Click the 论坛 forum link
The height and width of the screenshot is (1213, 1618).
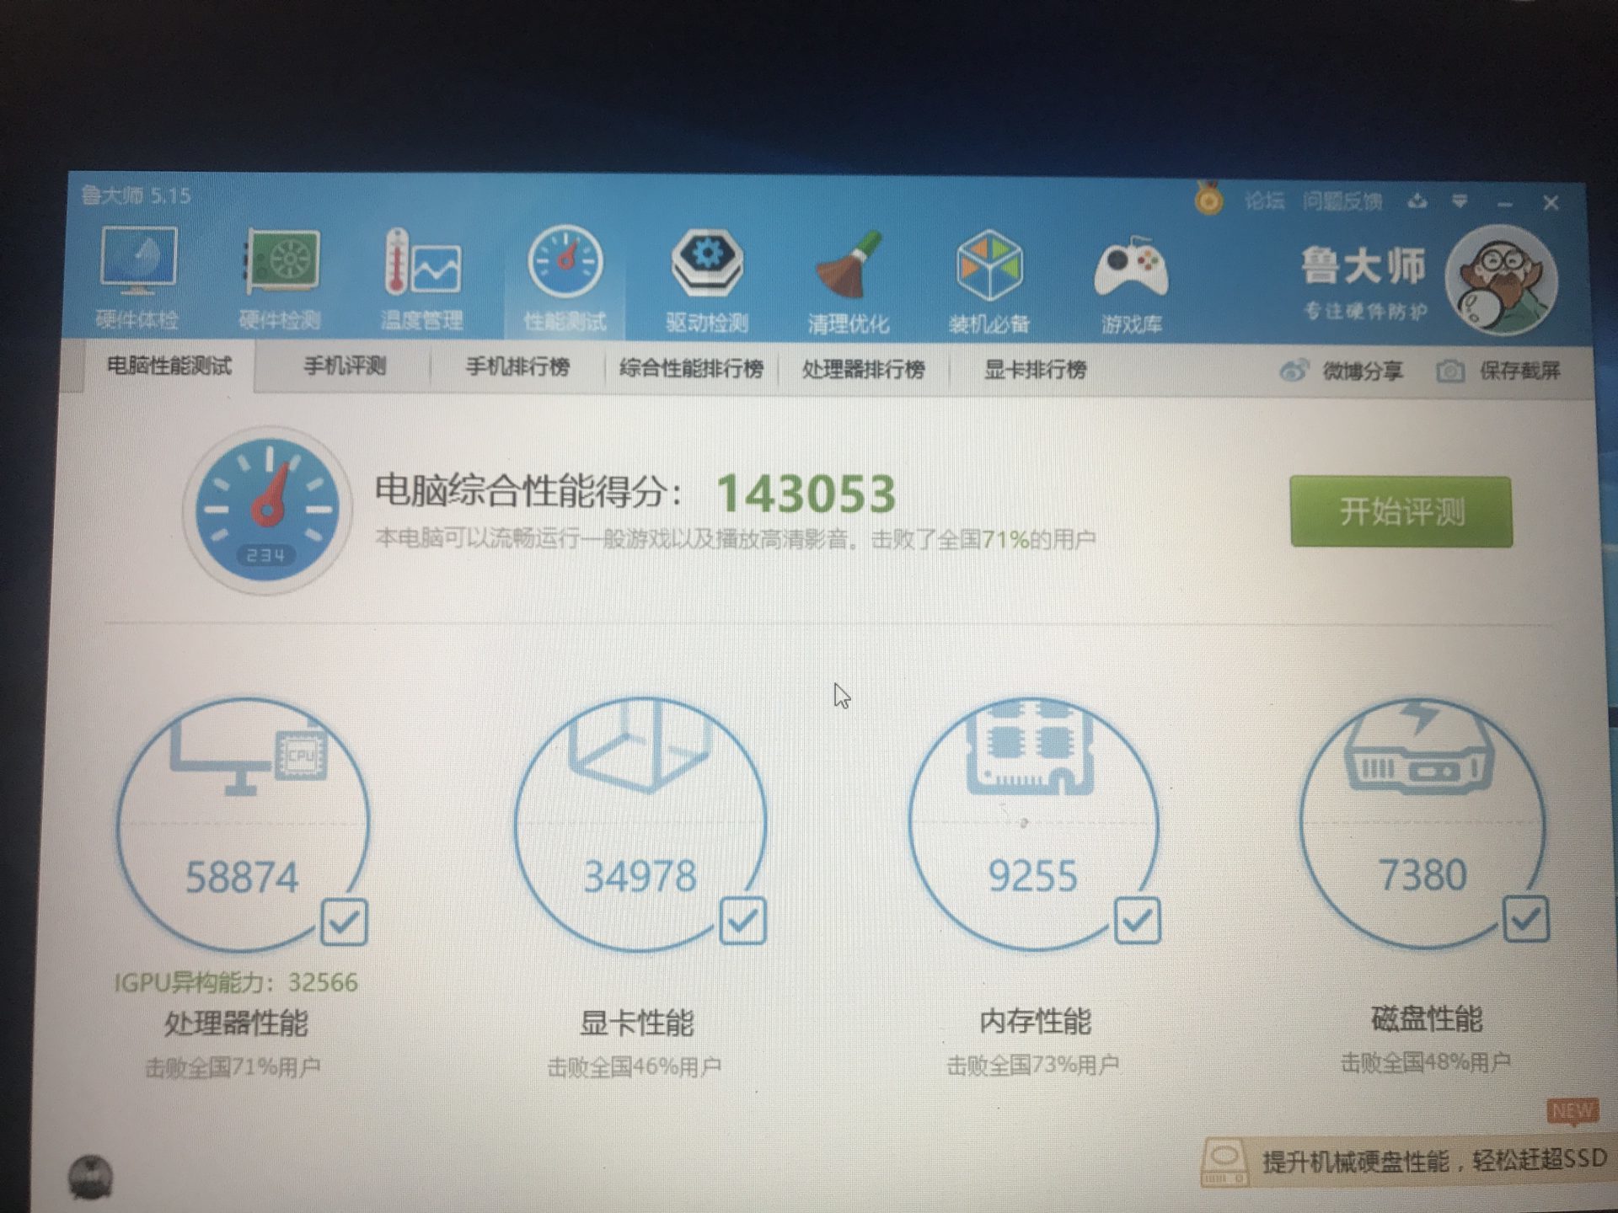(x=1264, y=200)
